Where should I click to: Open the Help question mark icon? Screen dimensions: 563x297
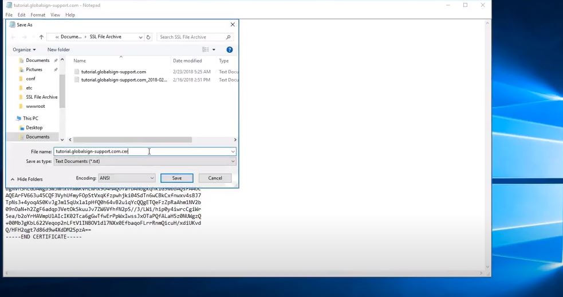coord(230,50)
